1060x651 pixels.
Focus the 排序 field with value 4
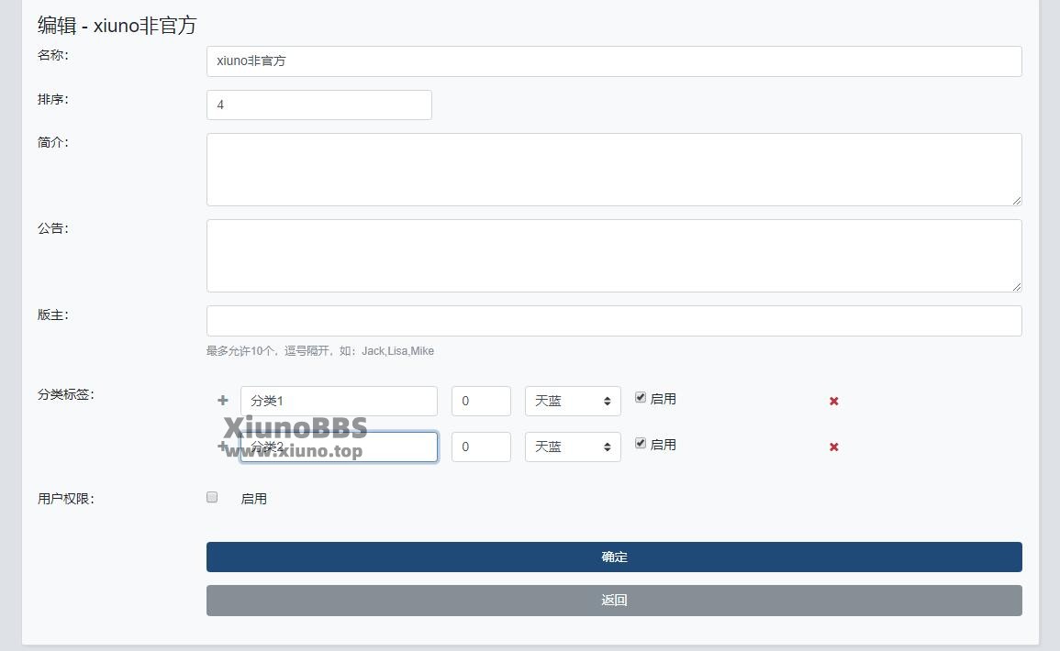point(319,105)
